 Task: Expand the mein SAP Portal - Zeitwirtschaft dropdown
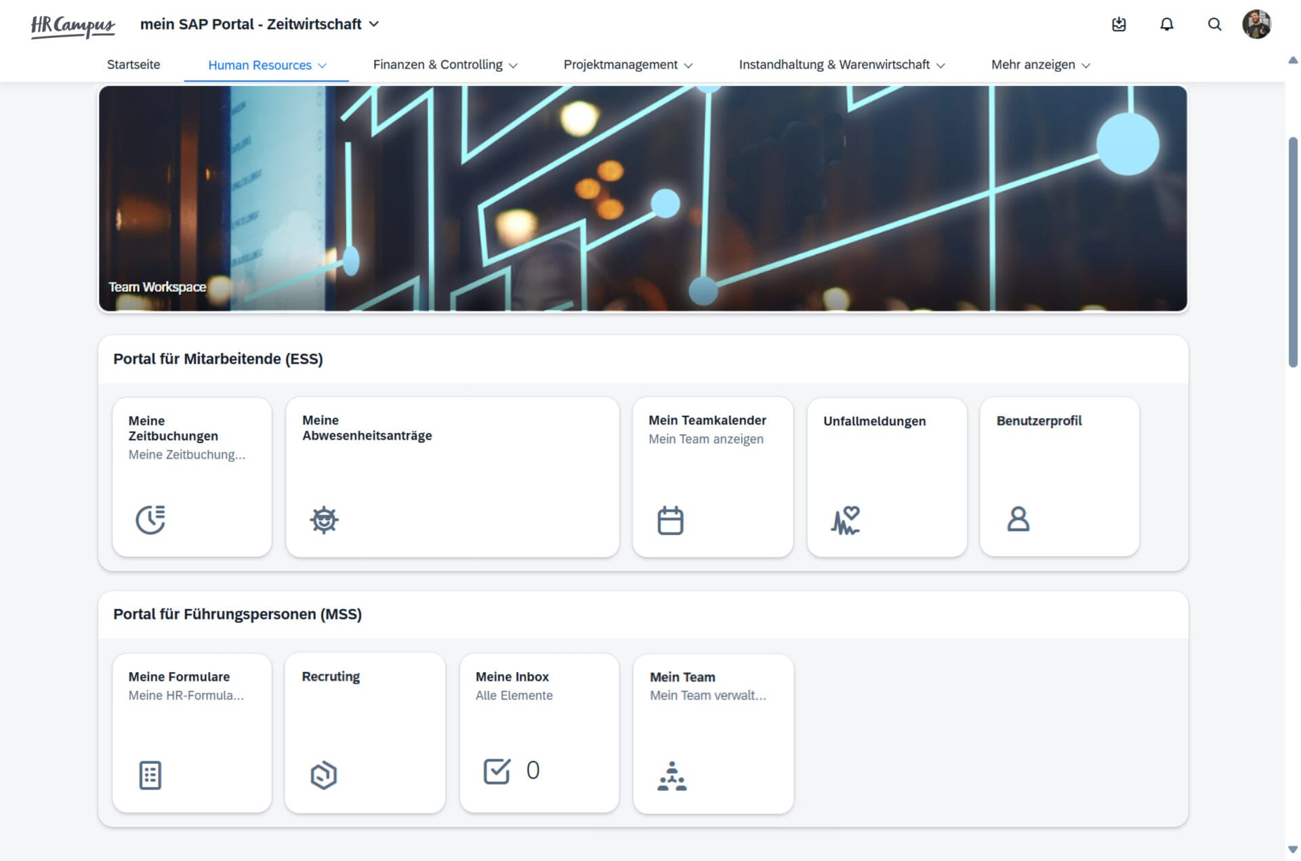[x=374, y=24]
